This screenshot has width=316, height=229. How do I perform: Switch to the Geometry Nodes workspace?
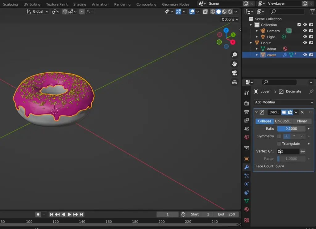(x=176, y=4)
